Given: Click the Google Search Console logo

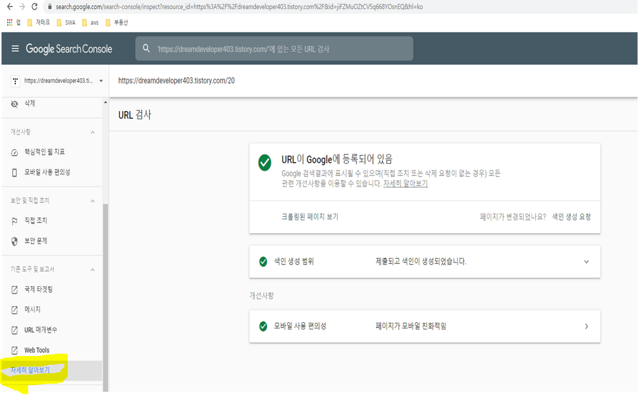Looking at the screenshot, I should pyautogui.click(x=69, y=49).
